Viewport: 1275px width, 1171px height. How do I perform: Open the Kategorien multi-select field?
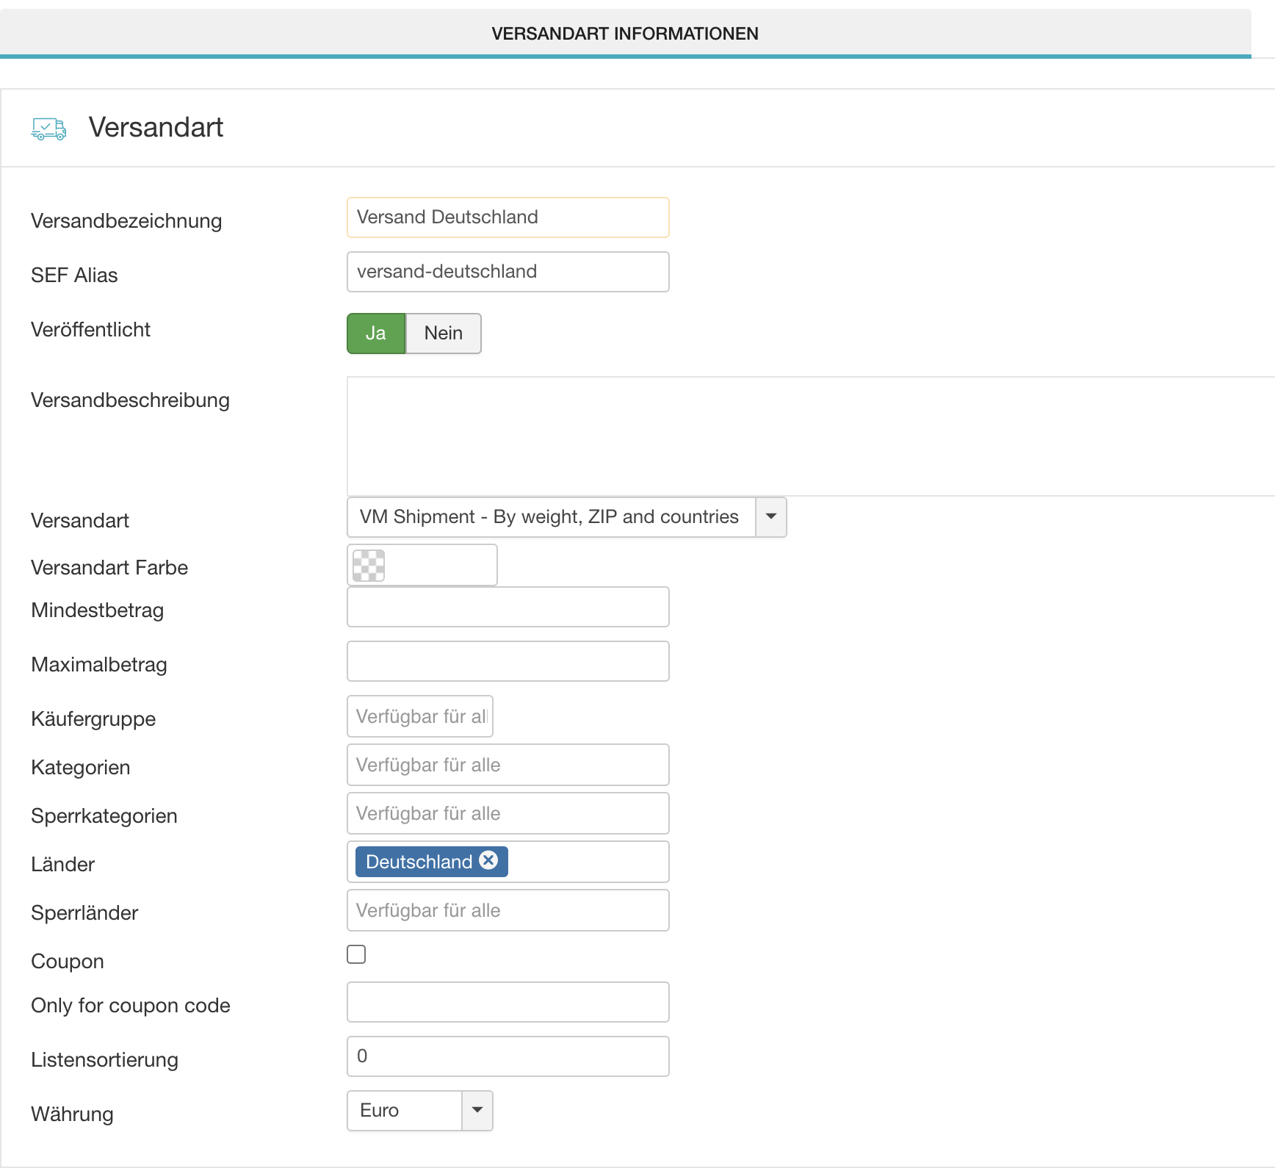[x=508, y=765]
